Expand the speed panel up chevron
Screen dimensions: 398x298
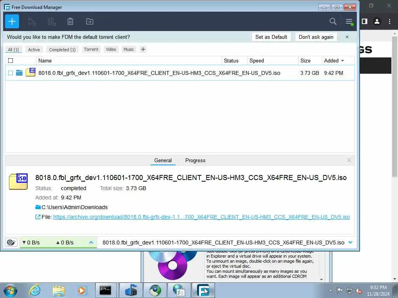pos(91,243)
